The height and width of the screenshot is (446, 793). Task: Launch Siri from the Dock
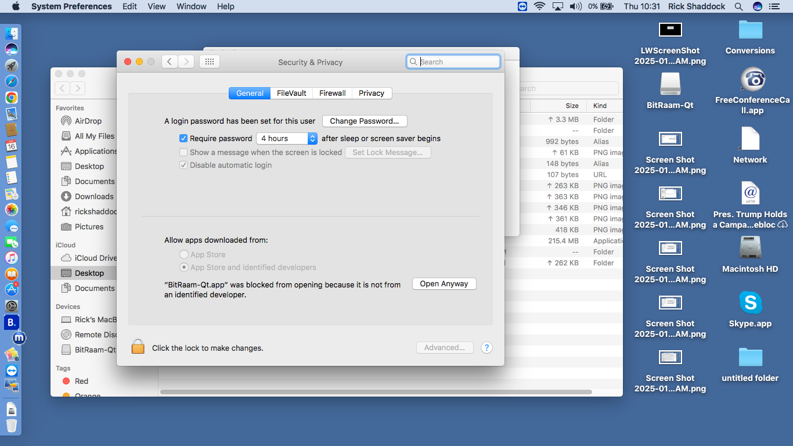pos(12,49)
